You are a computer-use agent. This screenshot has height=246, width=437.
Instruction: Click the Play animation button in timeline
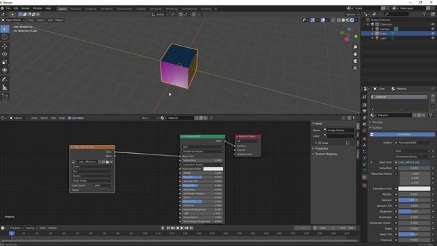click(182, 228)
